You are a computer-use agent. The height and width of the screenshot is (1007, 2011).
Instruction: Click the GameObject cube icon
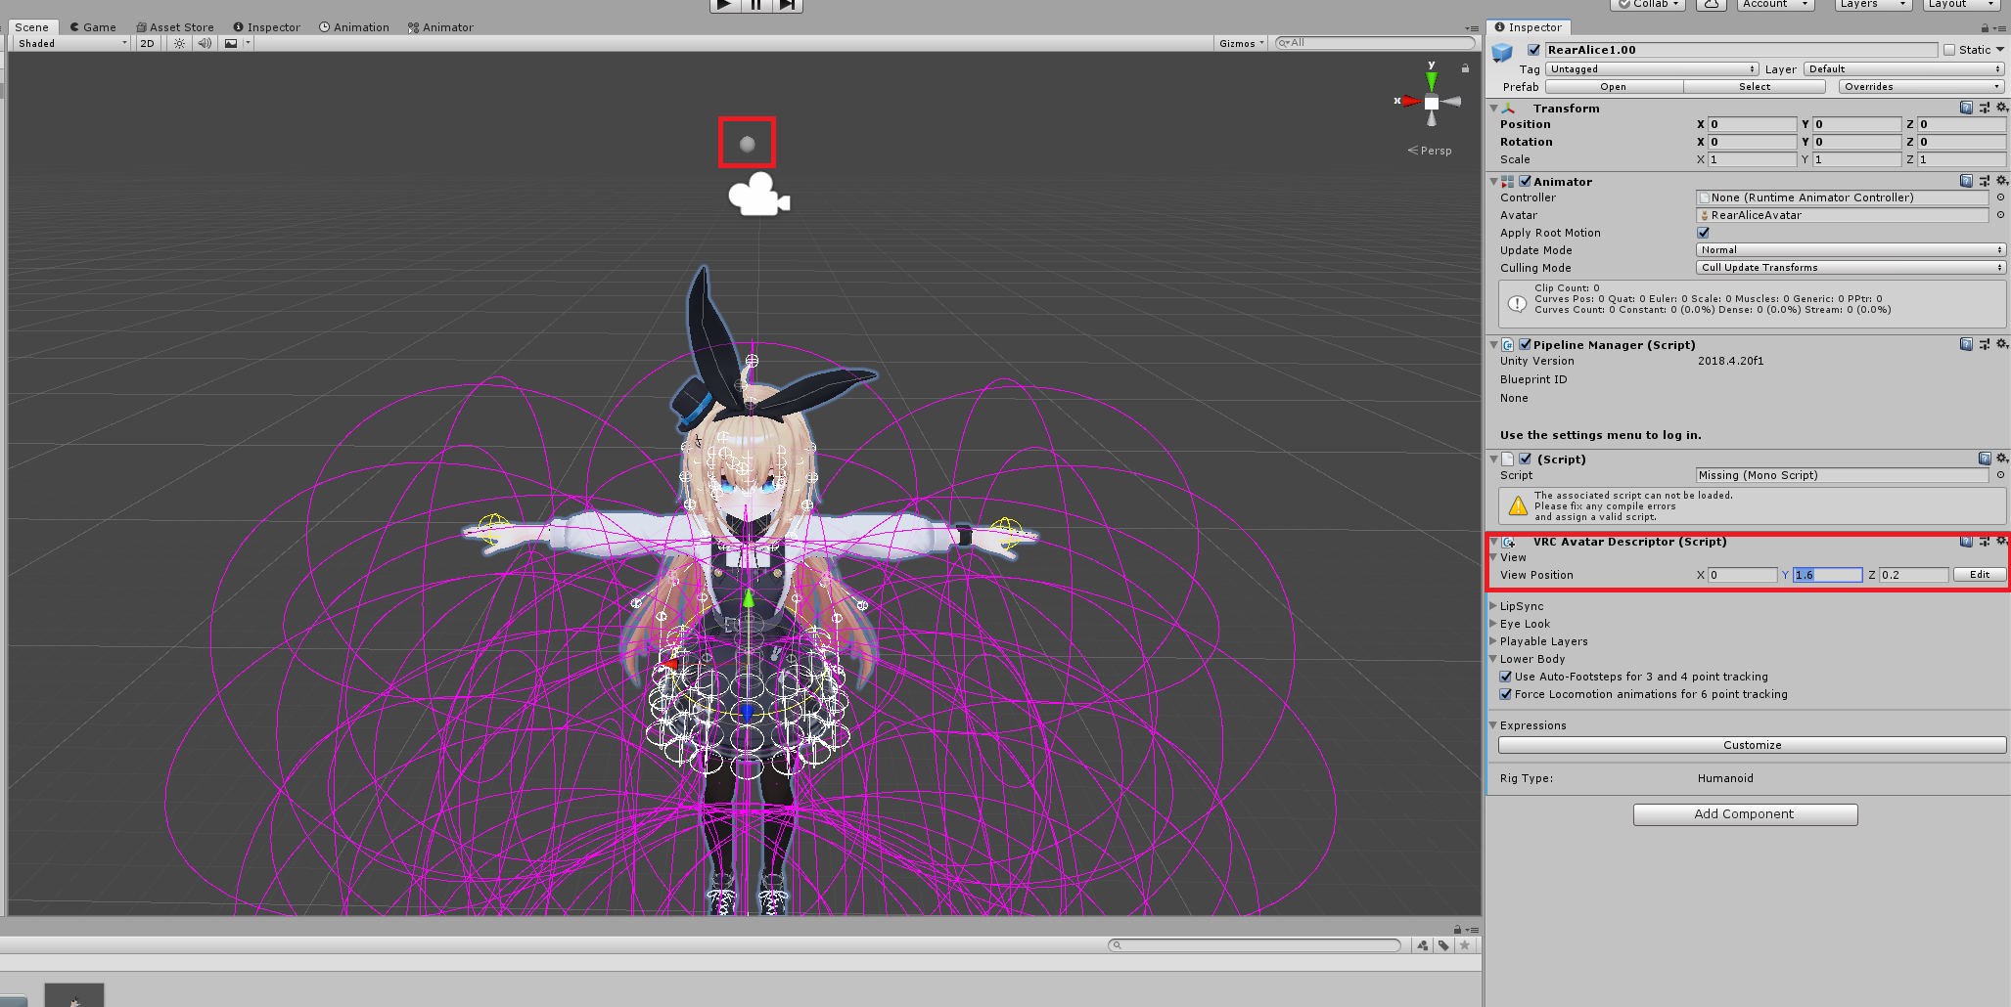1502,54
